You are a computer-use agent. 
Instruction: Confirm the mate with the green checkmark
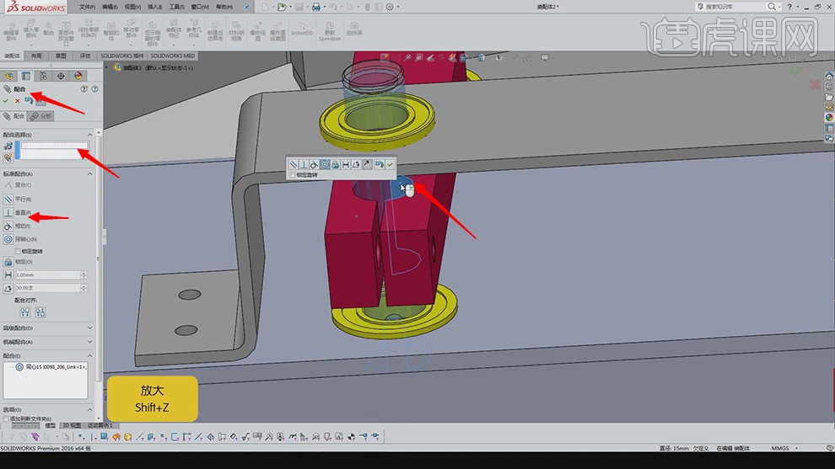(x=6, y=101)
